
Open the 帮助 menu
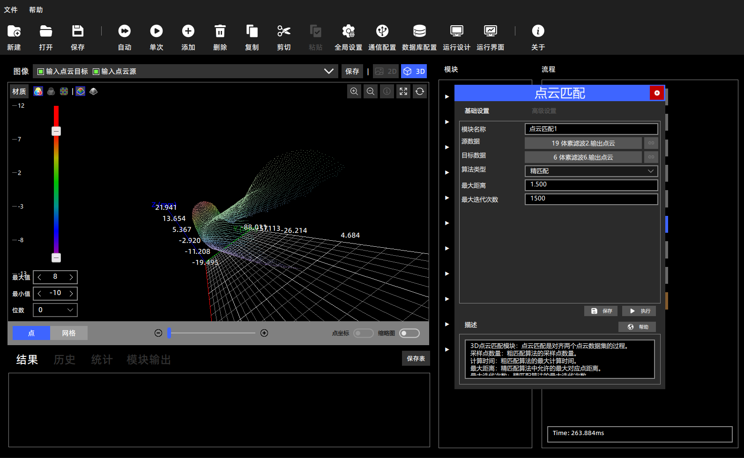(x=36, y=10)
